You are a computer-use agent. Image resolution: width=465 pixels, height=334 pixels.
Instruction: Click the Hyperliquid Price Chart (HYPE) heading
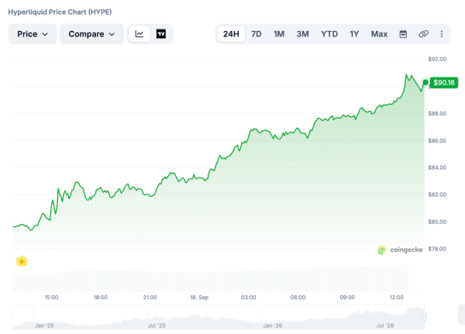point(60,12)
